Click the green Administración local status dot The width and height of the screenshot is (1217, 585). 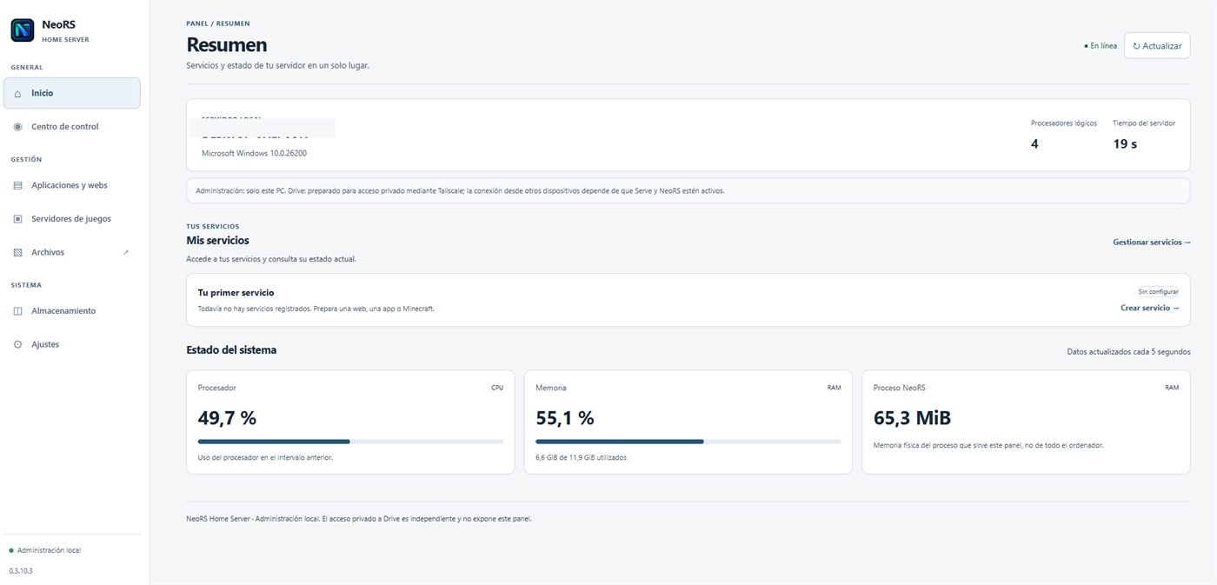tap(11, 550)
